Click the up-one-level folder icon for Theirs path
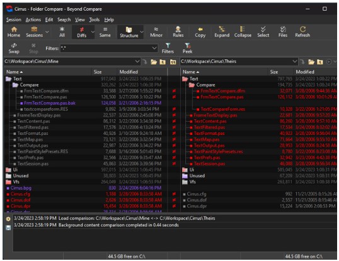The height and width of the screenshot is (261, 339). (x=320, y=62)
